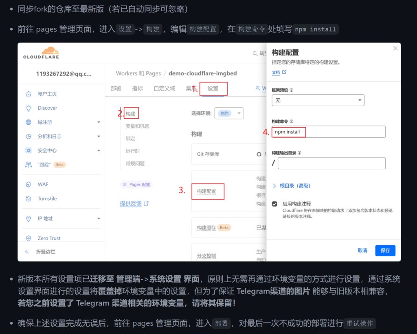
Task: Click the Discover lightbulb icon
Action: click(29, 108)
